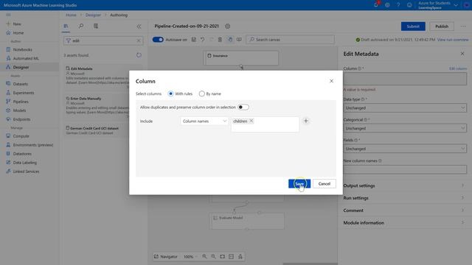Clear the edit search filter
Screen dimensions: 472x265
tap(139, 40)
